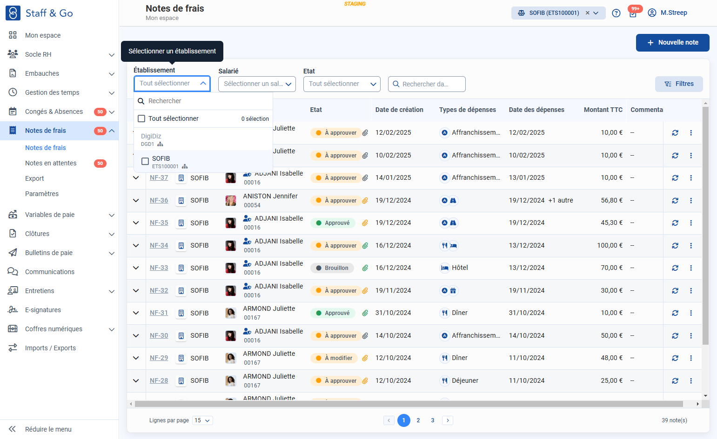717x439 pixels.
Task: Check the Tout sélectionner checkbox
Action: [x=142, y=119]
